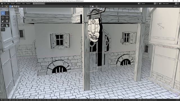Toggle the snap magnet icon
180x101 pixels.
(91, 6)
